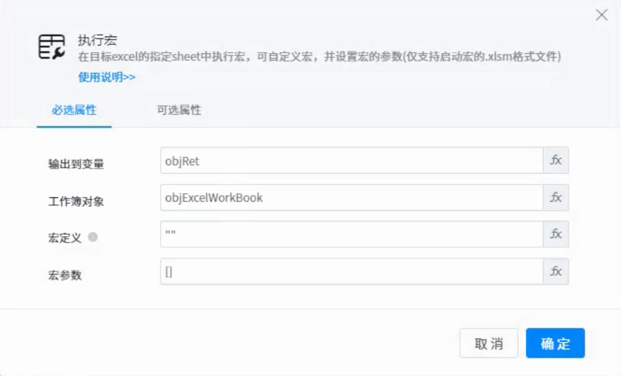Click the 执行宏 spreadsheet wrench icon
The height and width of the screenshot is (376, 621).
pos(51,47)
